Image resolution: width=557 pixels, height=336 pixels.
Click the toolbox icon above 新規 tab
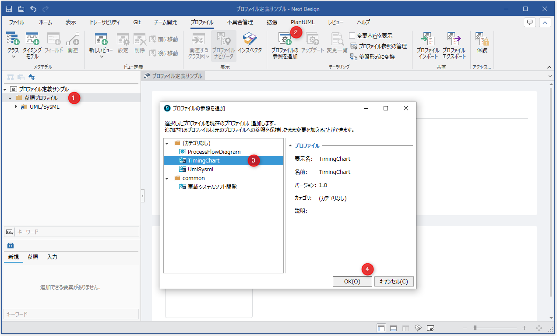11,245
